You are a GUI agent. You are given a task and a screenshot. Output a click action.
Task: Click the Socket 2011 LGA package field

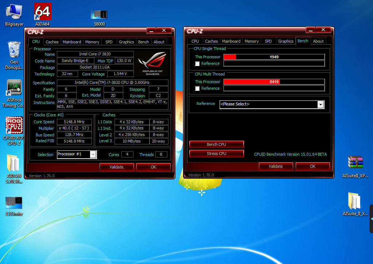[95, 67]
